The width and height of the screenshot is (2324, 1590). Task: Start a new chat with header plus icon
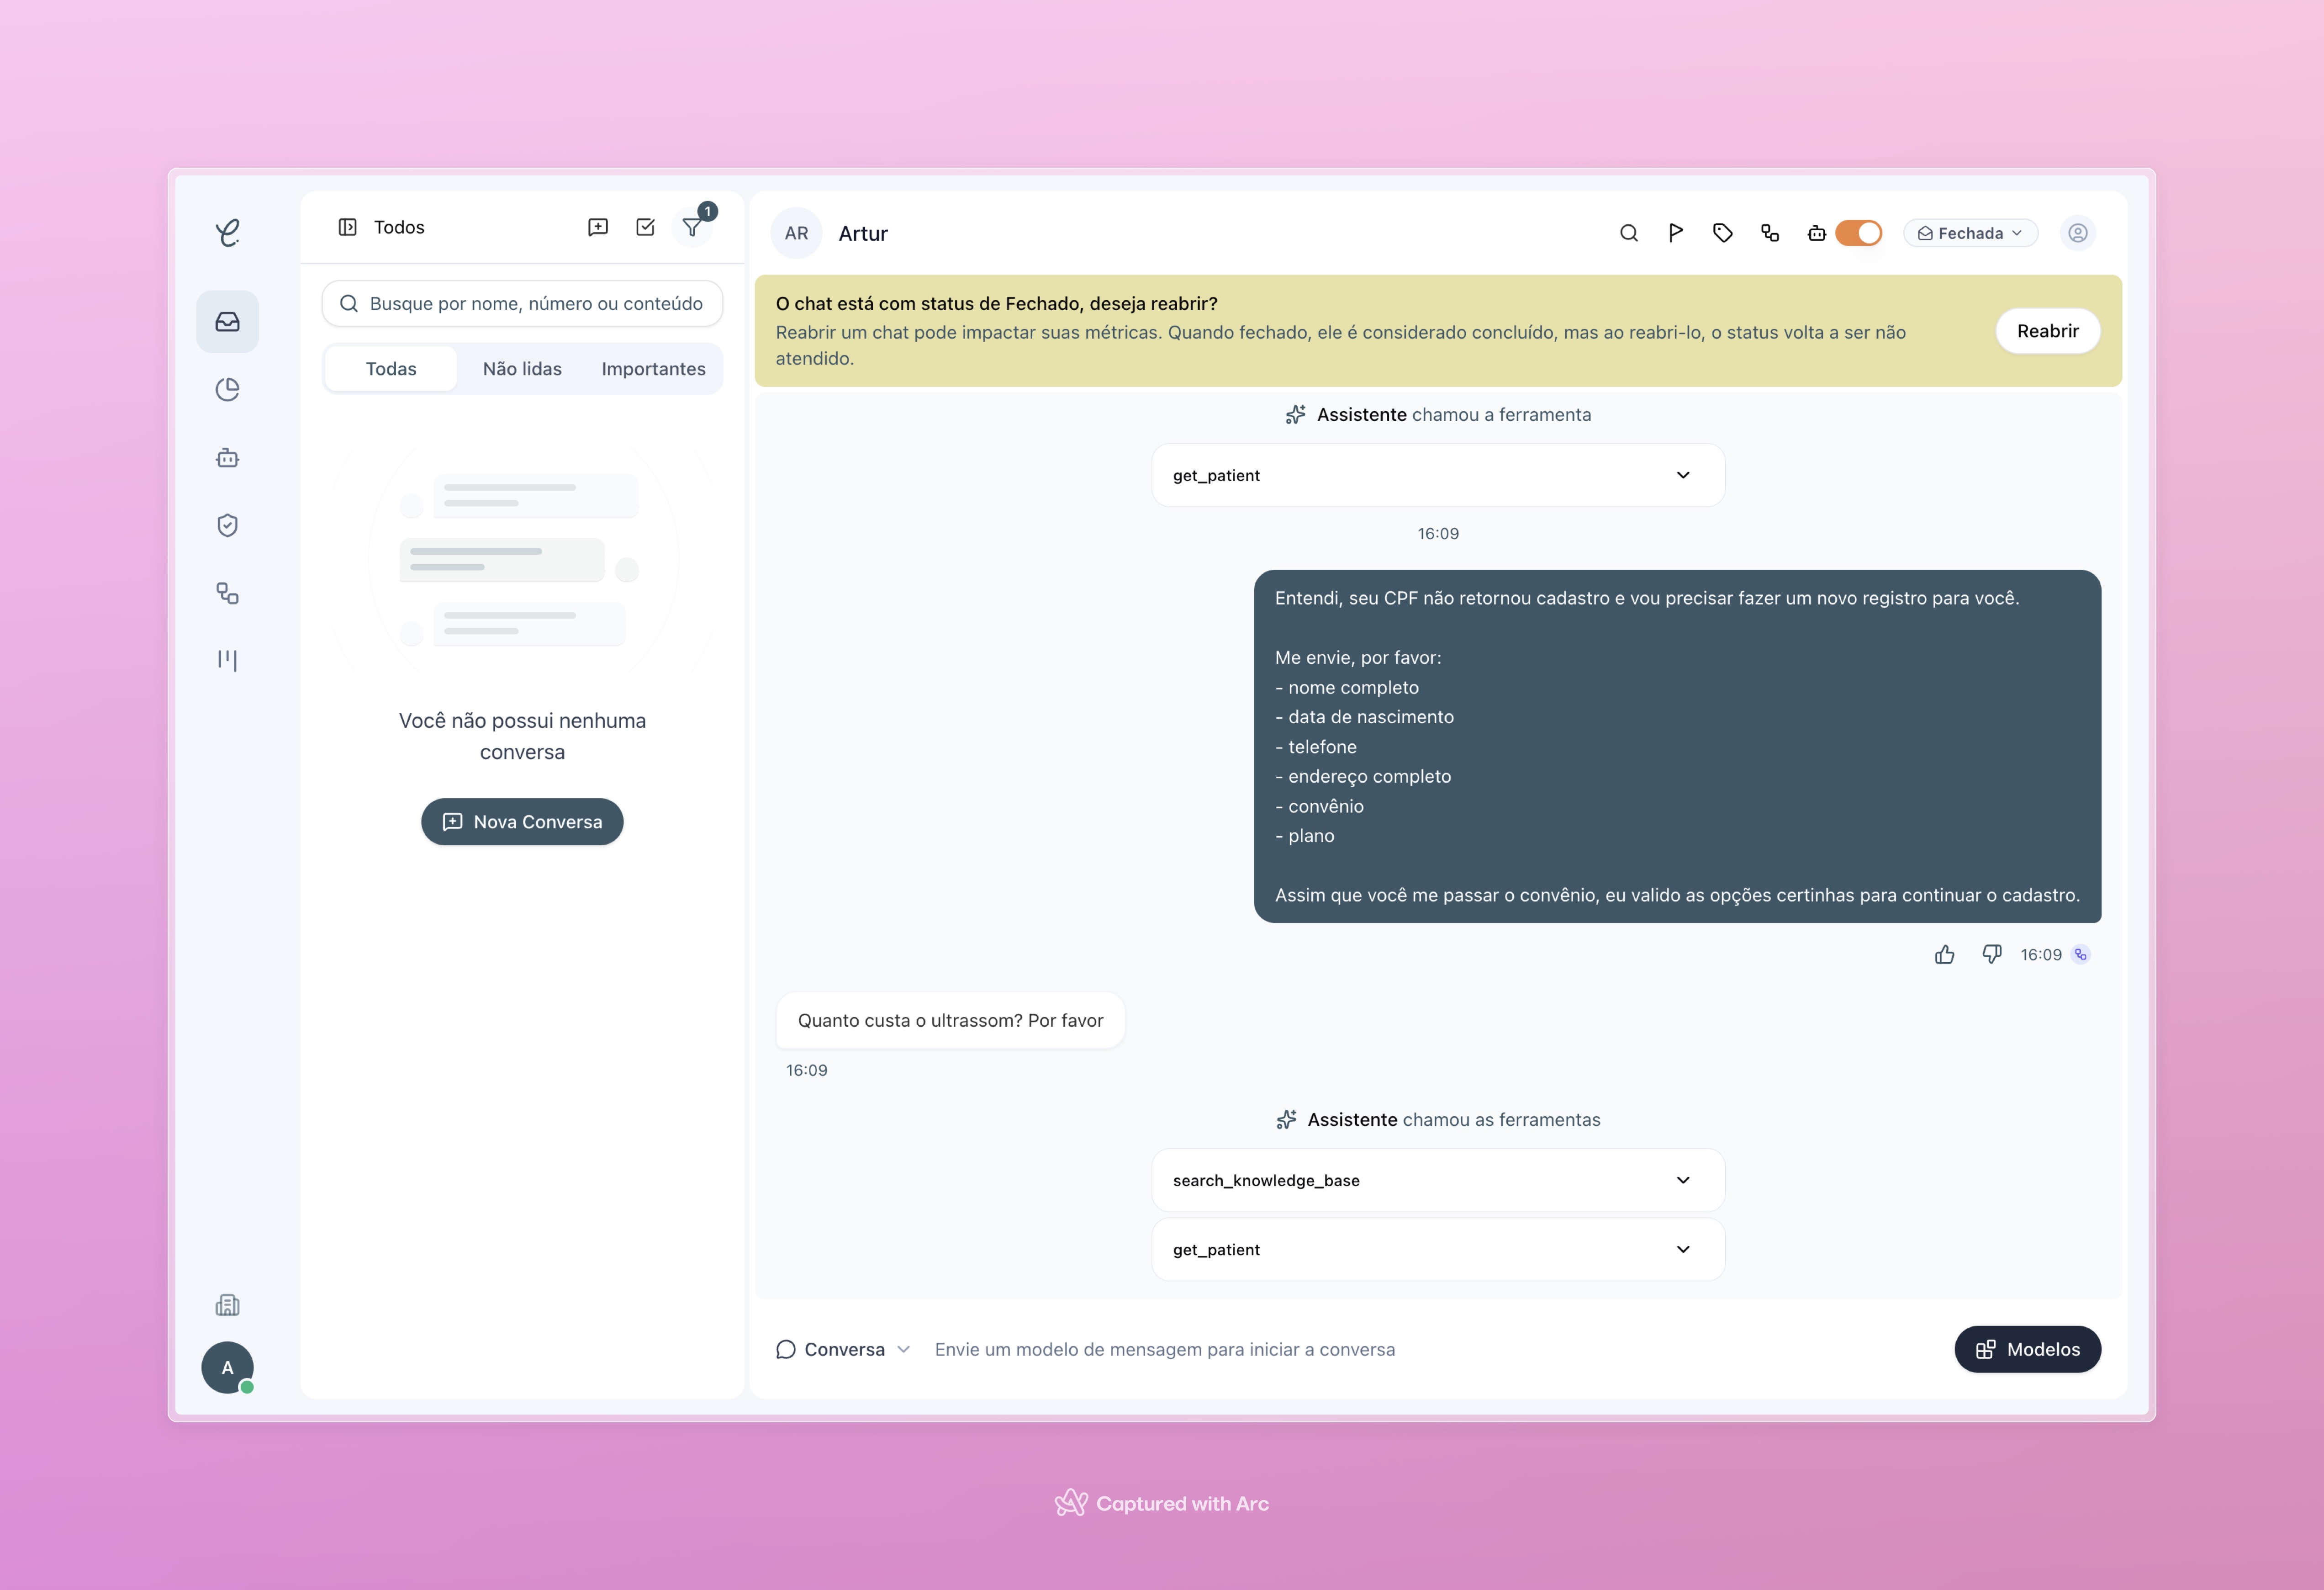(x=598, y=227)
